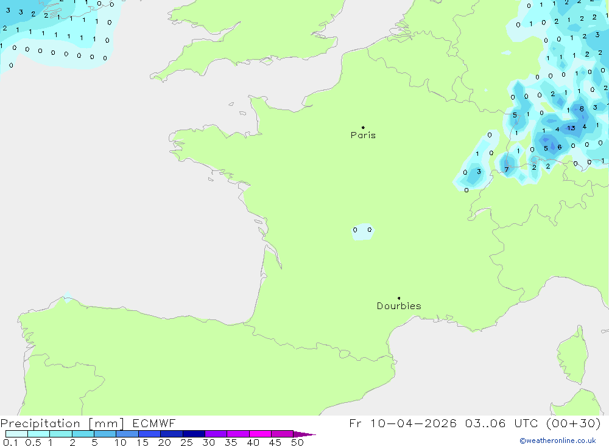Screen dimensions: 609x446
Task: Click the black dot marker above Paris
Action: (363, 127)
